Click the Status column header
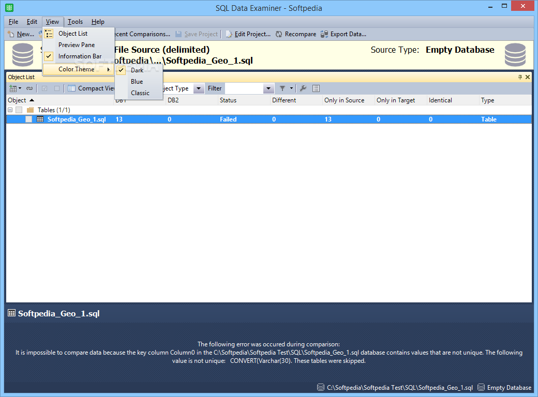This screenshot has height=397, width=538. [x=244, y=100]
